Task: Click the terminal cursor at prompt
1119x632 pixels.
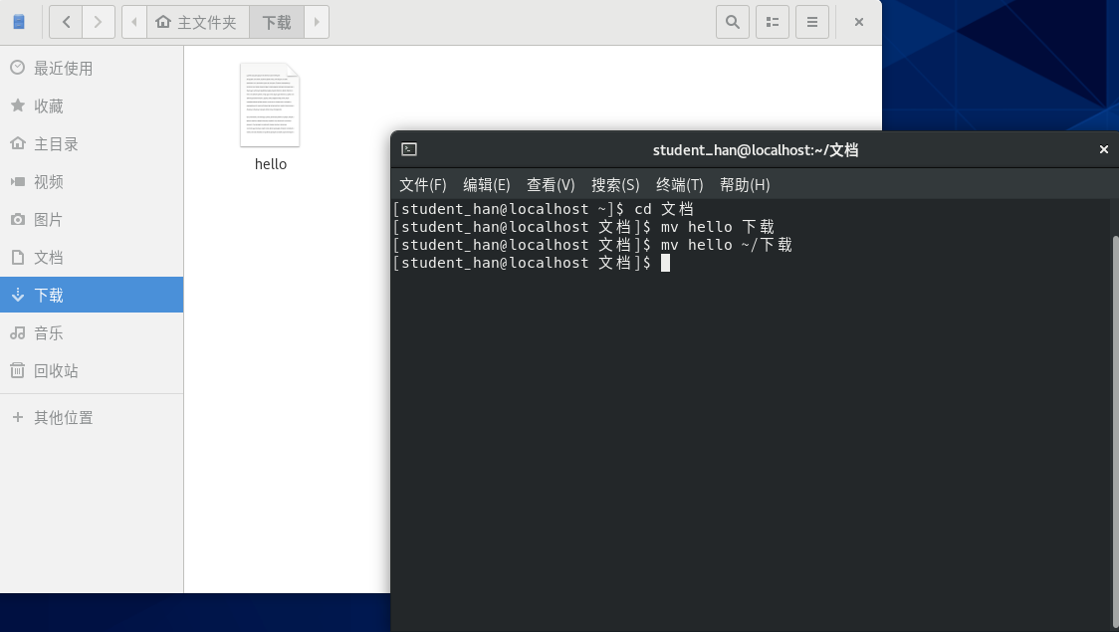Action: click(x=665, y=263)
